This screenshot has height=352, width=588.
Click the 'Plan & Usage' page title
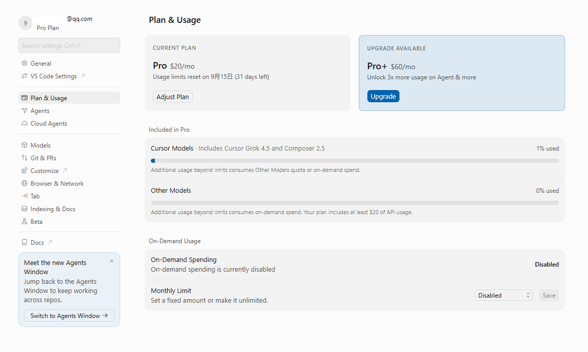tap(175, 20)
